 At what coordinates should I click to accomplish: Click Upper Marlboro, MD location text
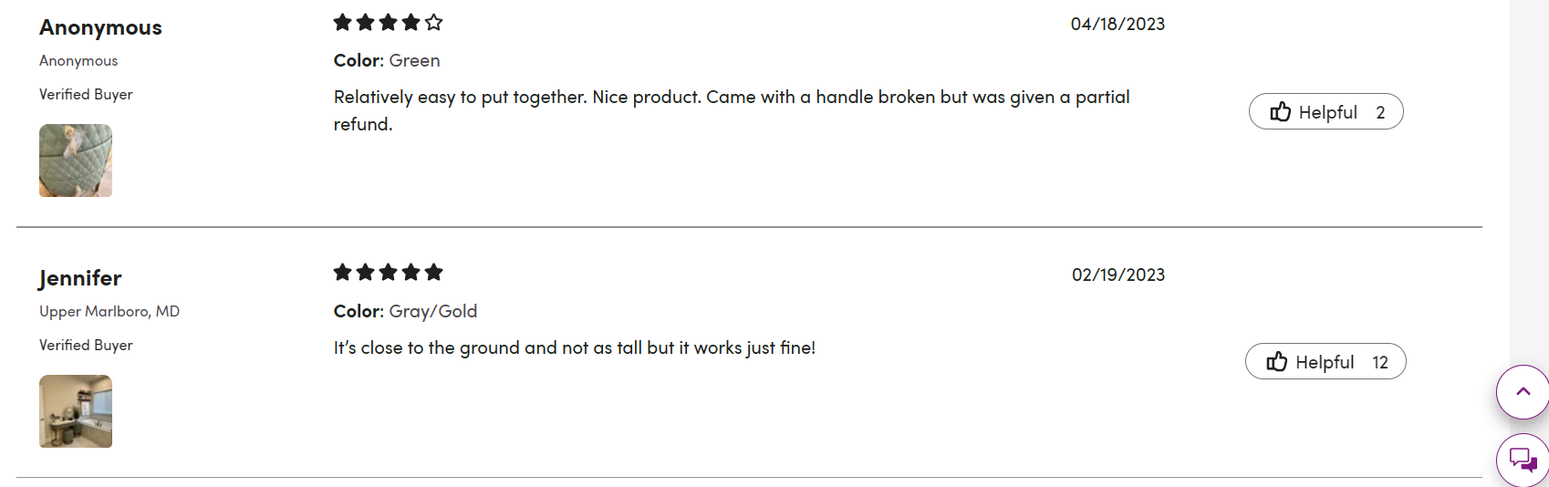109,312
